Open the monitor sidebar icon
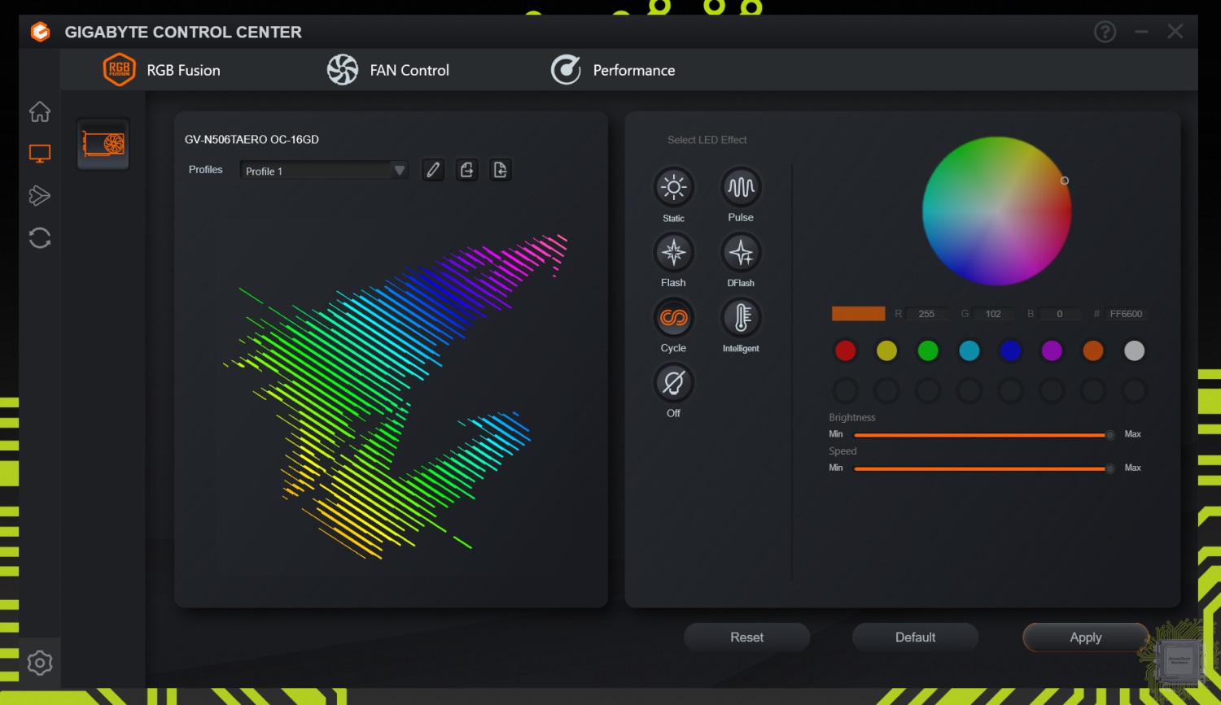Image resolution: width=1221 pixels, height=705 pixels. point(40,154)
